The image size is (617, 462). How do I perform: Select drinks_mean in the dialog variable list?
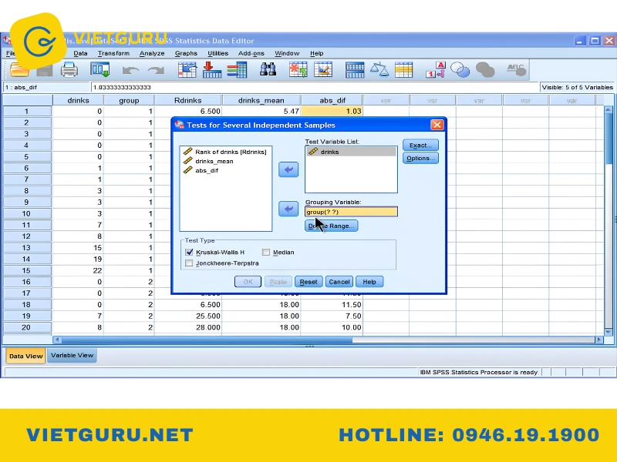208,161
